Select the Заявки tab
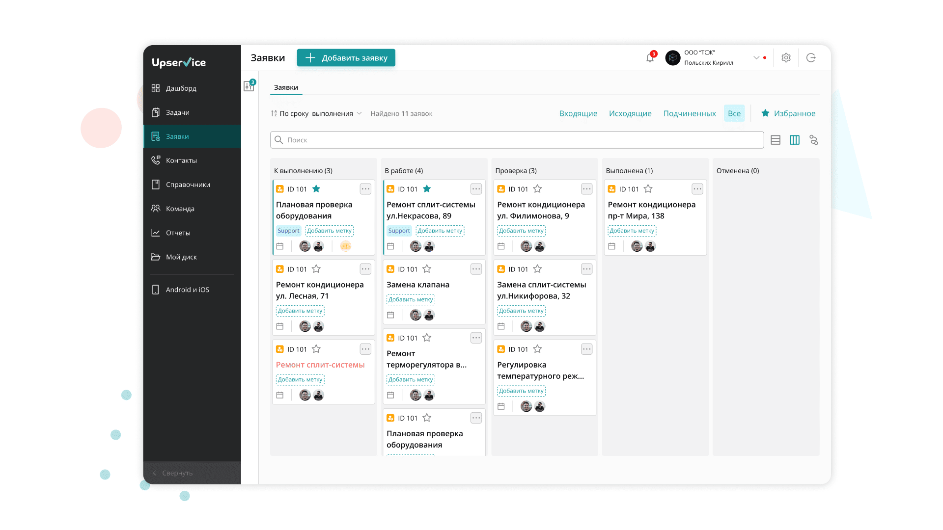Screen dimensions: 943x530 pyautogui.click(x=286, y=87)
